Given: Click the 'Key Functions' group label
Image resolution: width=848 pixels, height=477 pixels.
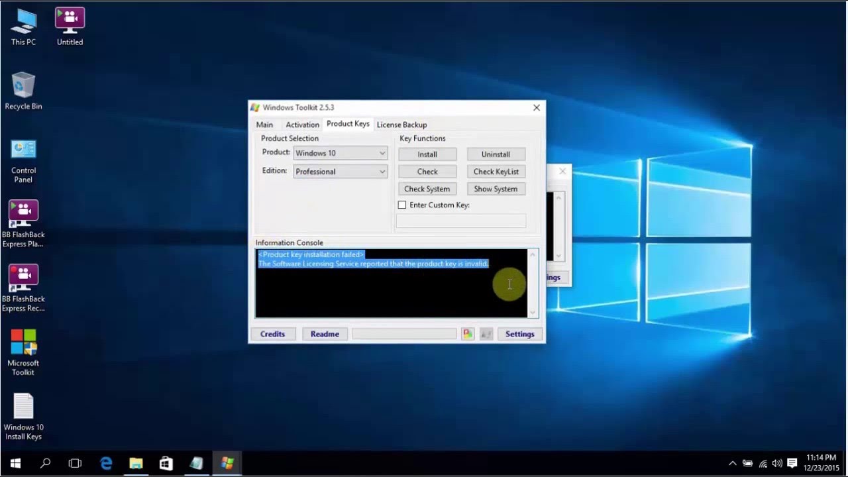Looking at the screenshot, I should click(x=423, y=138).
